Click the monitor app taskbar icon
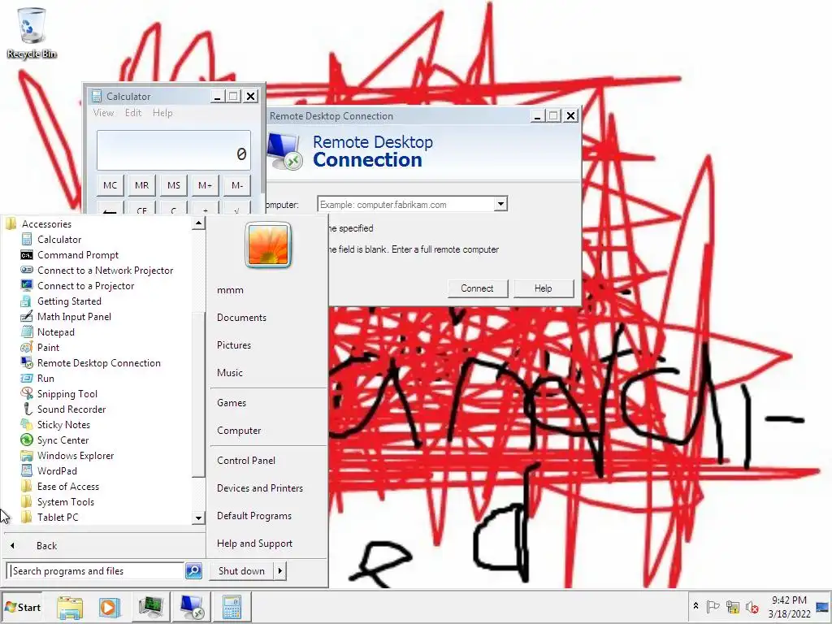This screenshot has width=832, height=624. pyautogui.click(x=150, y=607)
